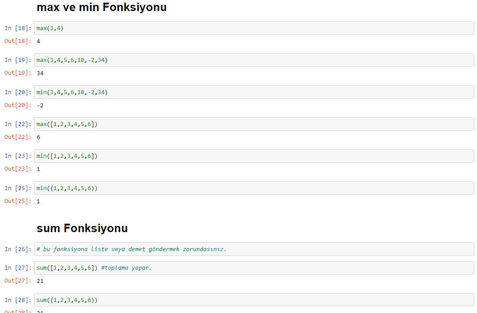Select output value 21 of Out[27]
Screen dimensions: 477x313
click(40, 281)
